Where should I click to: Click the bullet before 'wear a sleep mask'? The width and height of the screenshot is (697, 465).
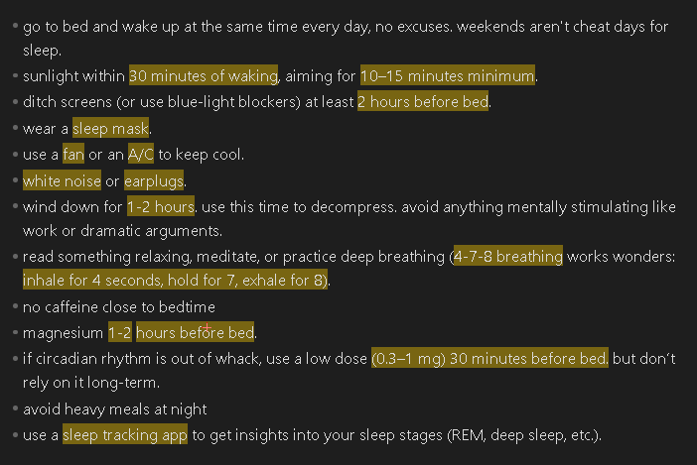click(15, 128)
